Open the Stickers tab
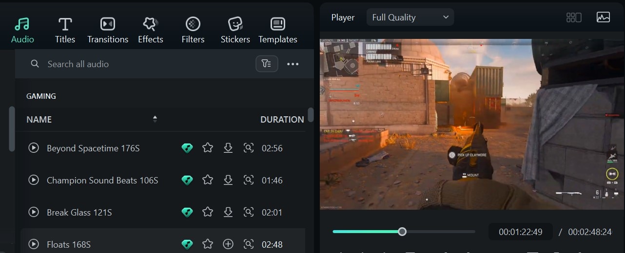This screenshot has height=253, width=625. coord(235,31)
